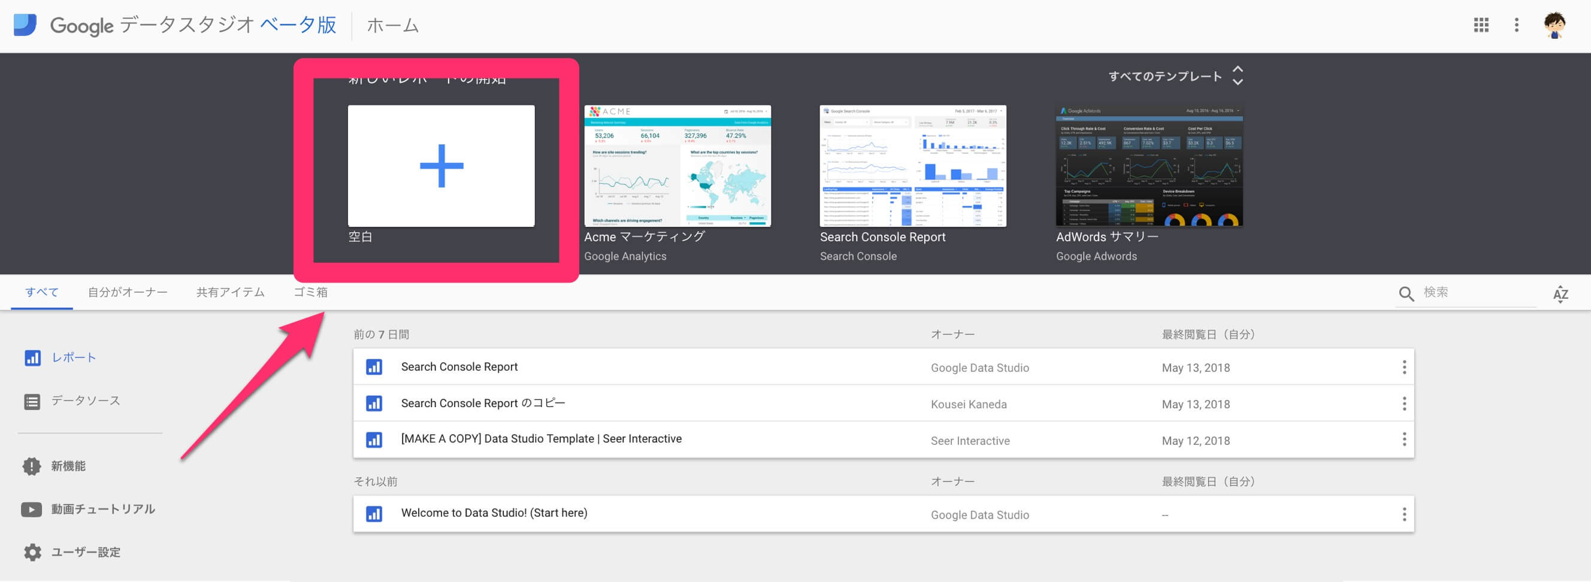Open Search Console Report のコピー row
Viewport: 1591px width, 582px height.
tap(483, 403)
